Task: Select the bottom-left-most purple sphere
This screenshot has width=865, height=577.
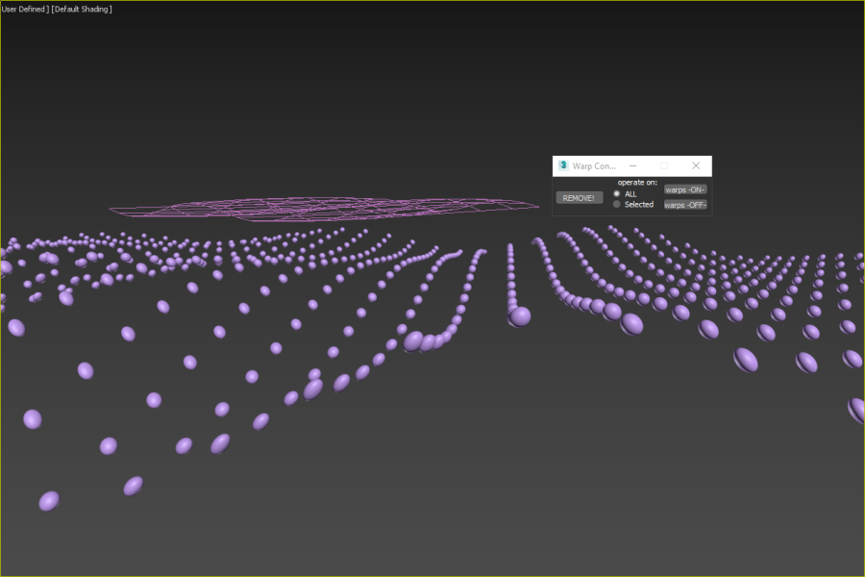Action: (48, 501)
